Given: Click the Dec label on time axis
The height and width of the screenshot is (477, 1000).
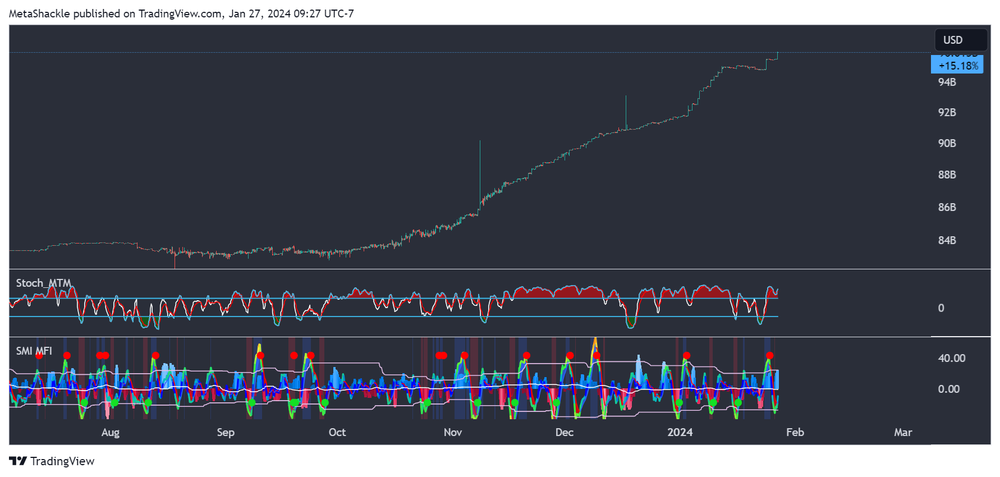Looking at the screenshot, I should tap(565, 432).
